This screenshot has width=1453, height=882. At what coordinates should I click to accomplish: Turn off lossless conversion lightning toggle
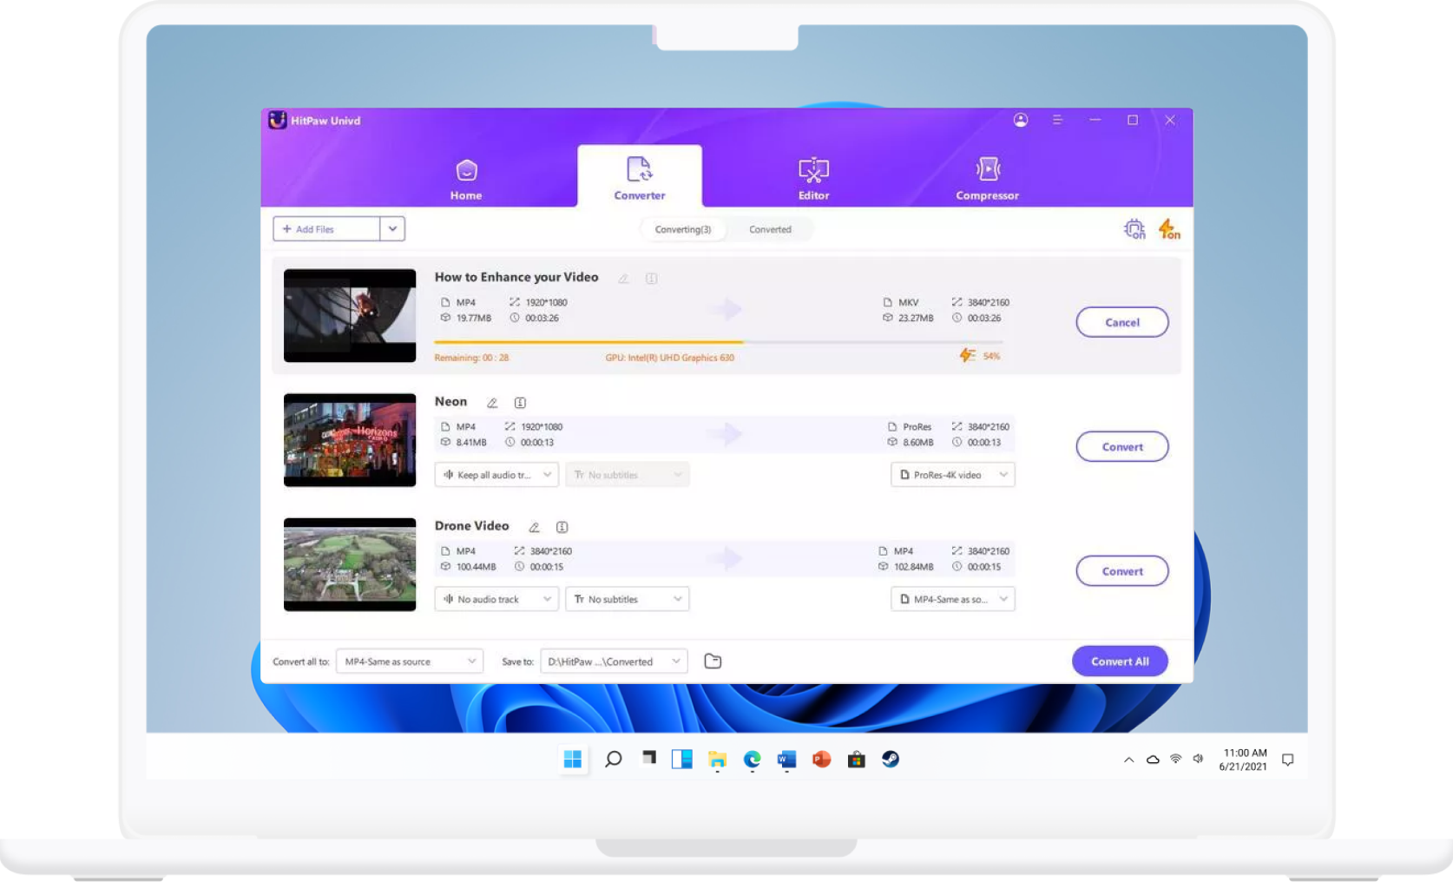pos(1168,228)
